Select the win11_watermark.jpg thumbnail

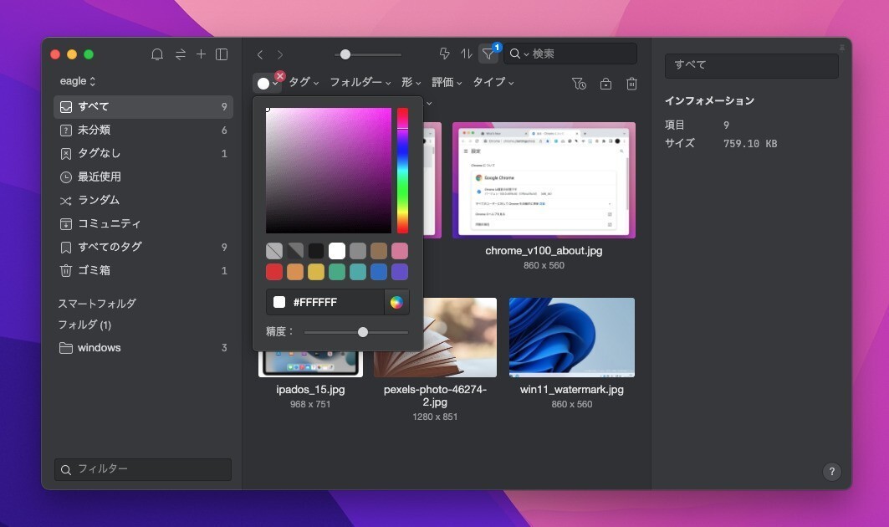572,337
